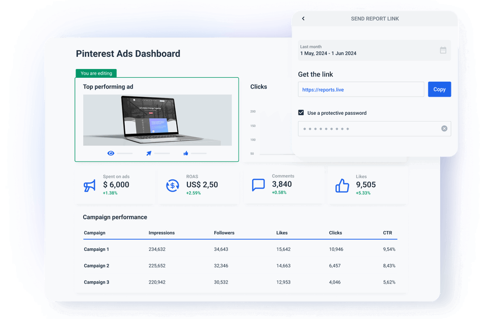
Task: Click the megaphone icon in Spent on ads card
Action: (89, 185)
